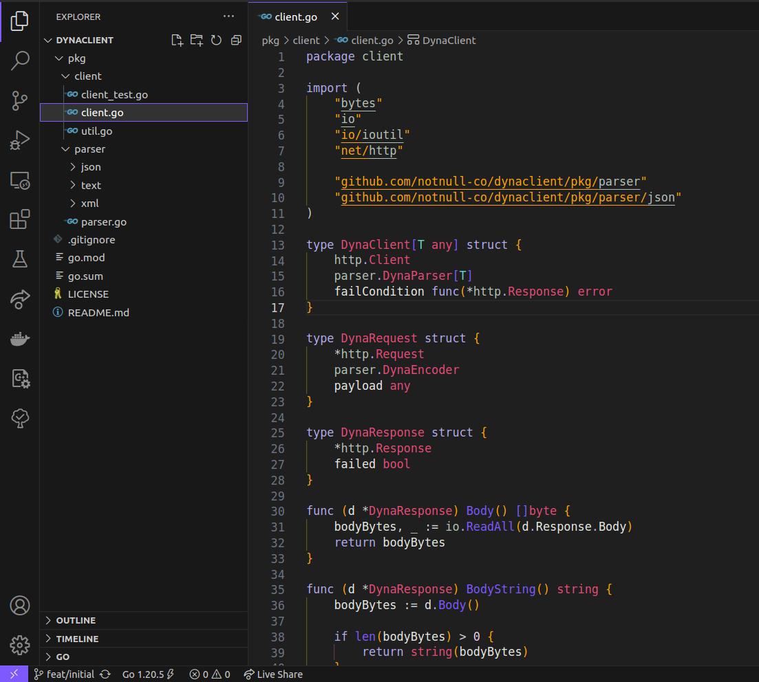
Task: Click the feat/initial branch in status bar
Action: pos(70,674)
